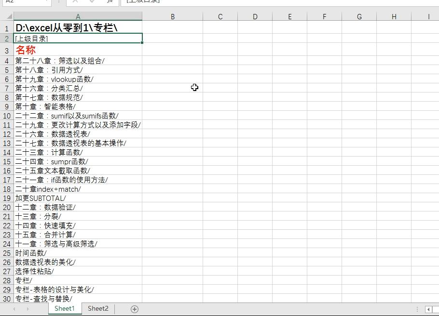Add a new worksheet with the plus icon

coord(135,309)
